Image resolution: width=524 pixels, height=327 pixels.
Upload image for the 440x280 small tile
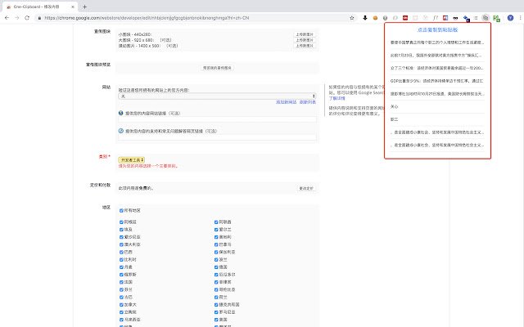coord(305,34)
